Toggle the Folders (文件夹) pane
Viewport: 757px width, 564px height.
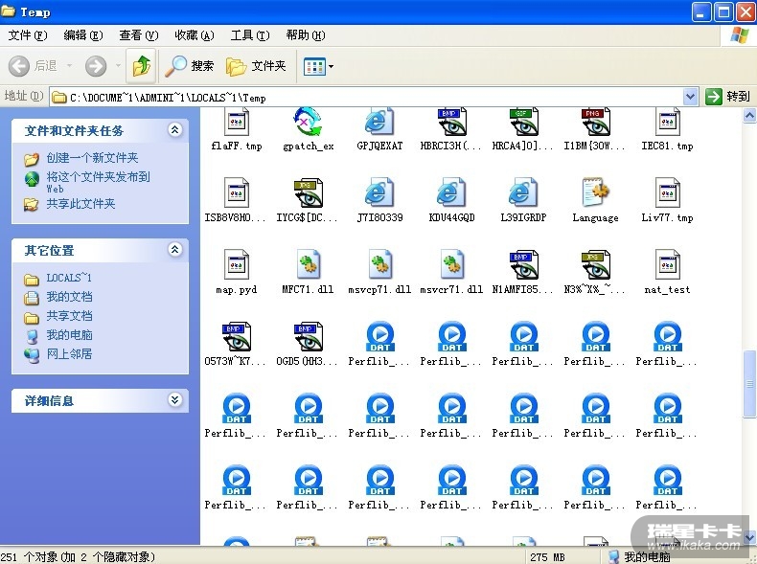[256, 66]
